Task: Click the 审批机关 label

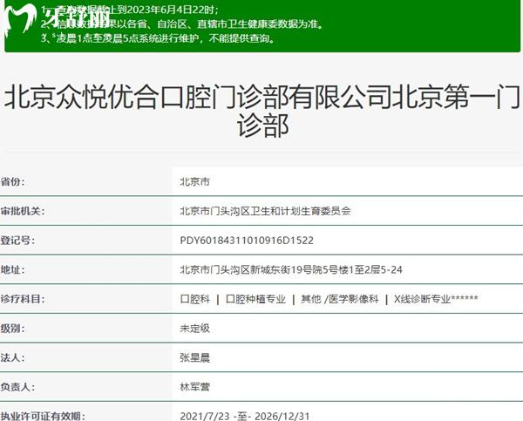Action: pyautogui.click(x=23, y=211)
